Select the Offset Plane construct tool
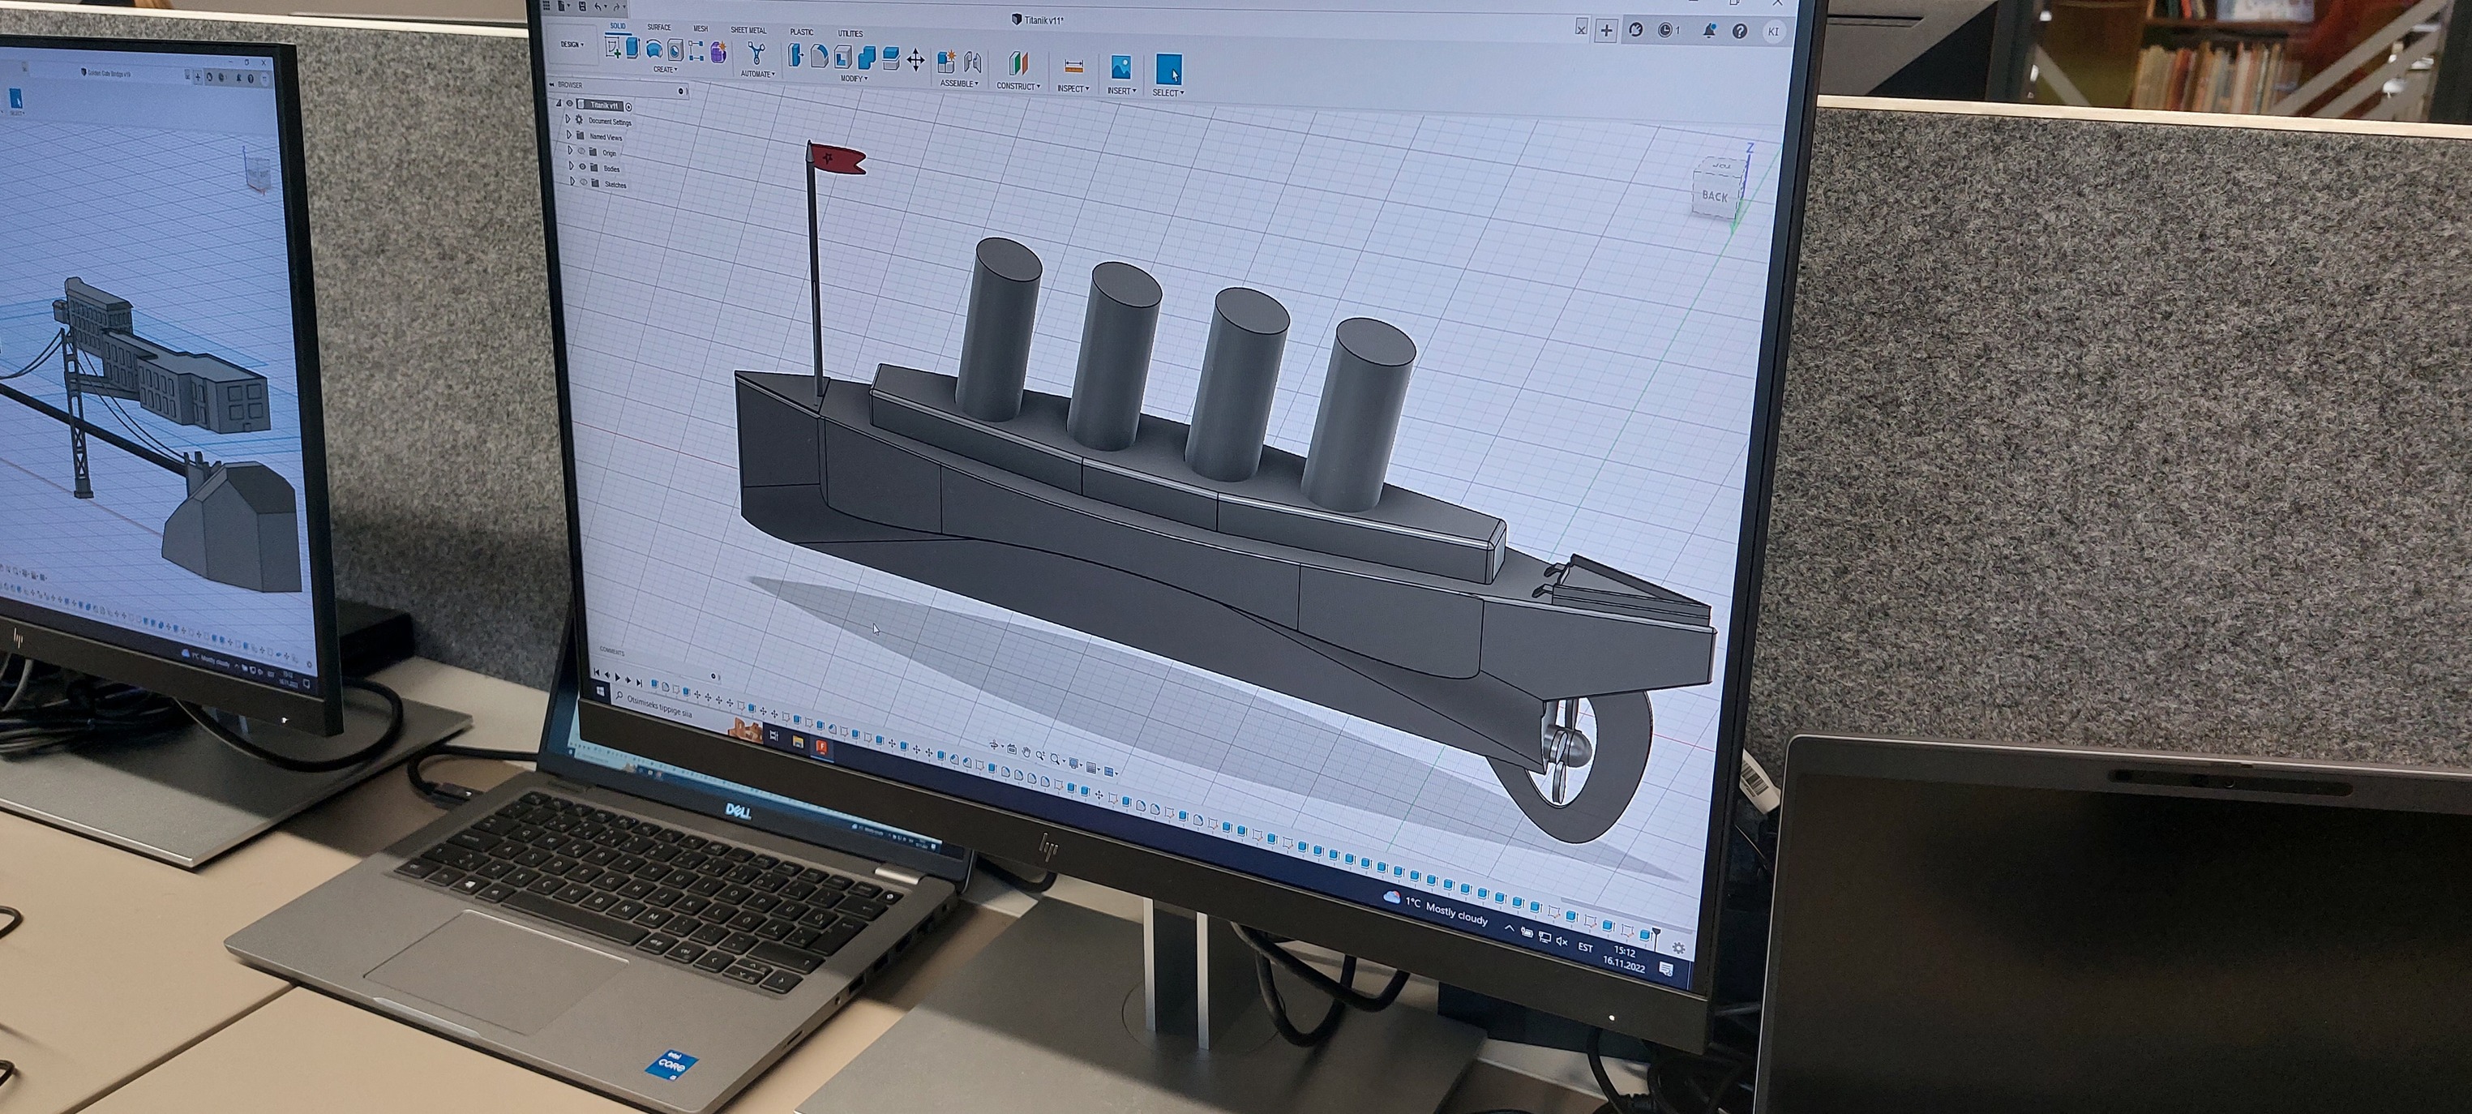 coord(1019,63)
